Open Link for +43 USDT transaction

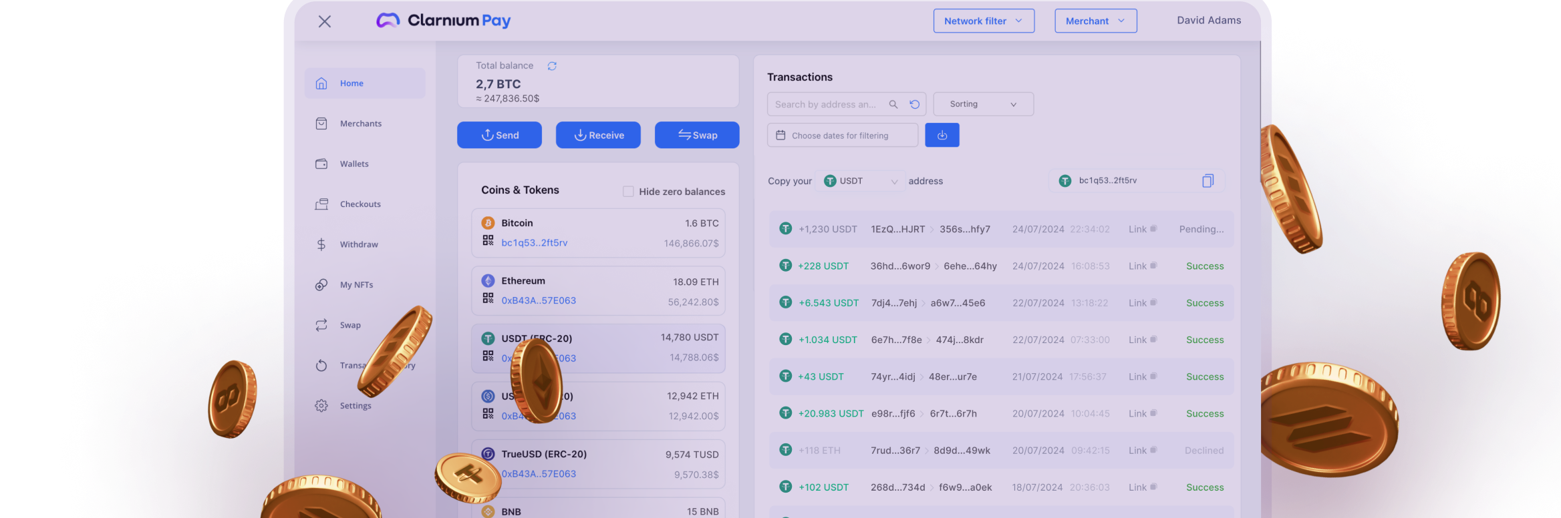[x=1142, y=376]
